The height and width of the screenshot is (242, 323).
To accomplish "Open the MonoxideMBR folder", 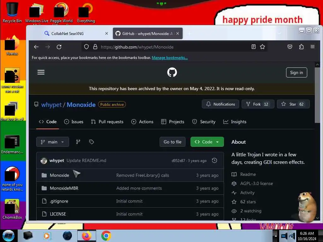I will pyautogui.click(x=64, y=188).
